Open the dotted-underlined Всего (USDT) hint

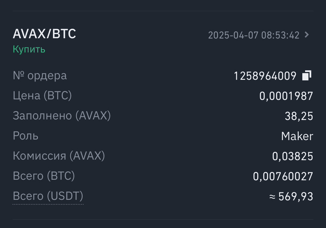[x=48, y=196]
